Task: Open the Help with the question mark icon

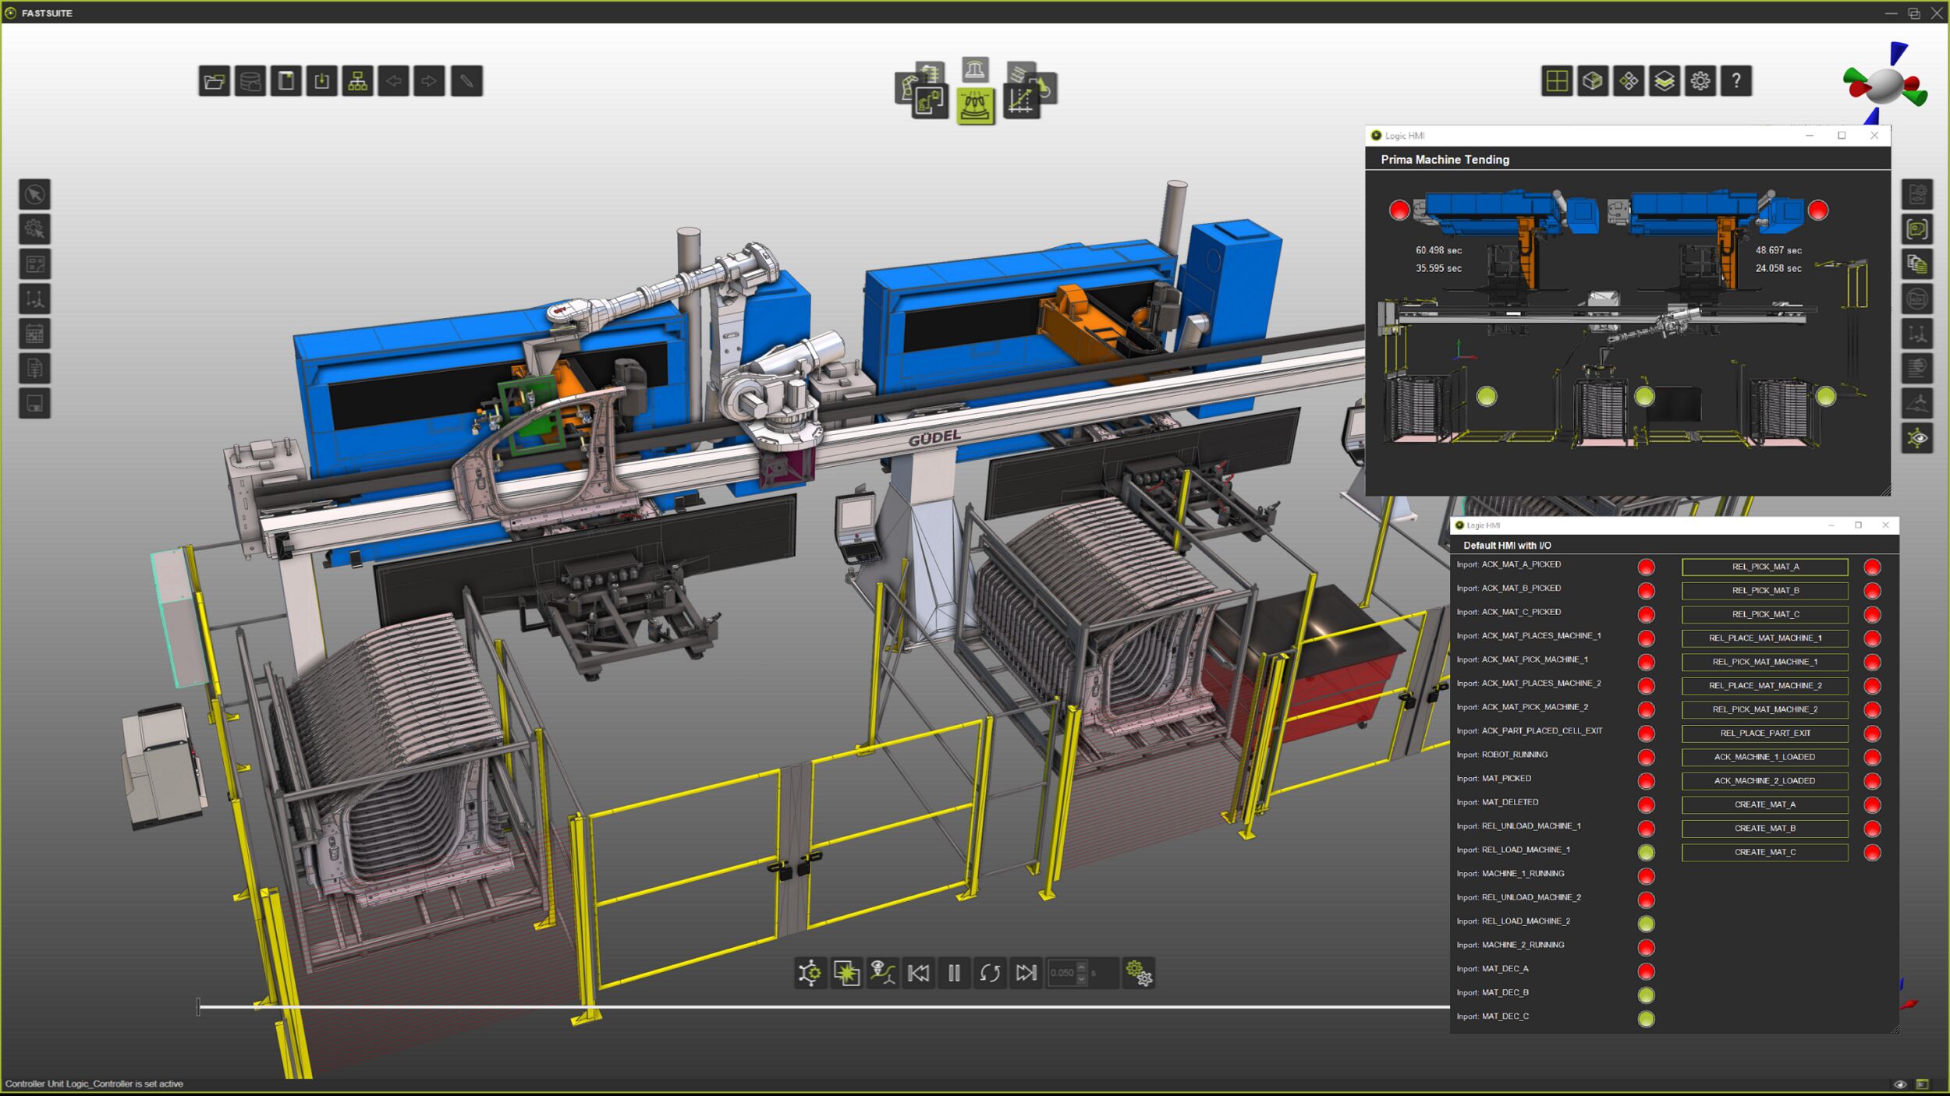Action: [1736, 79]
